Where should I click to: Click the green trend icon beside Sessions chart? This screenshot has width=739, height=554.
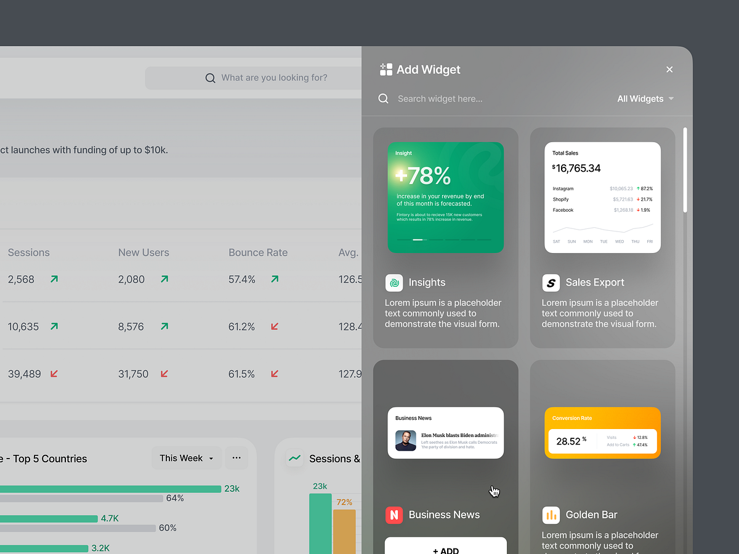click(x=295, y=459)
